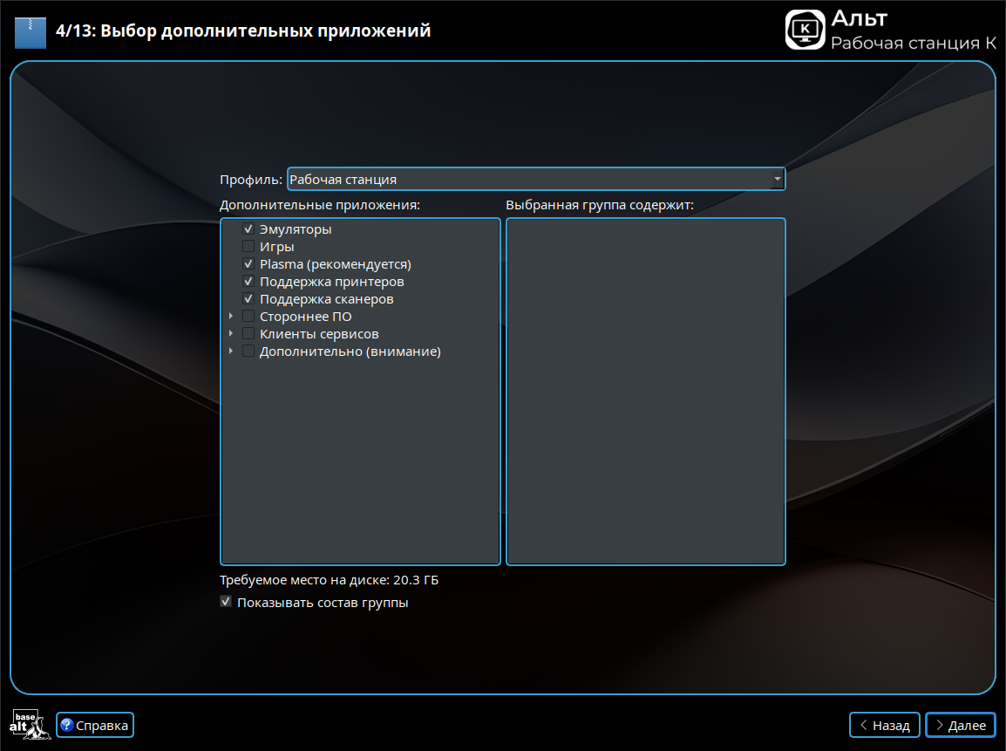Select the Клиенты сервисов item label
The height and width of the screenshot is (751, 1006).
pyautogui.click(x=319, y=334)
